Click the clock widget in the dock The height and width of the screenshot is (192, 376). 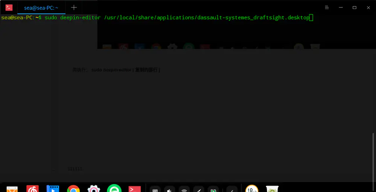tap(252, 189)
